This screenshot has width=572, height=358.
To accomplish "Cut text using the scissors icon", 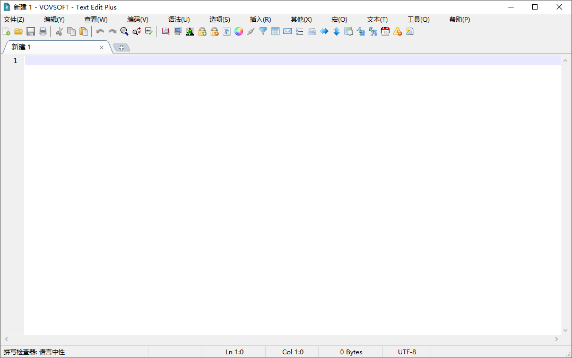I will point(59,31).
